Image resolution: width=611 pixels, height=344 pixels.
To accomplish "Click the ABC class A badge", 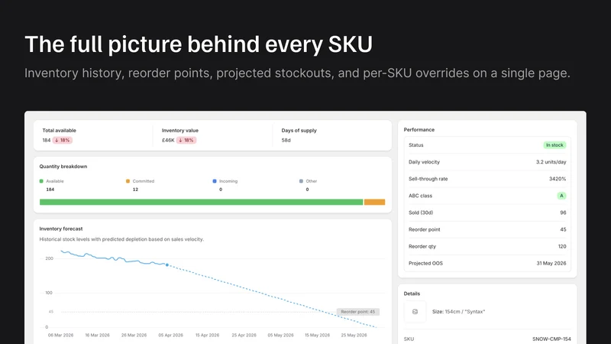I will [561, 196].
